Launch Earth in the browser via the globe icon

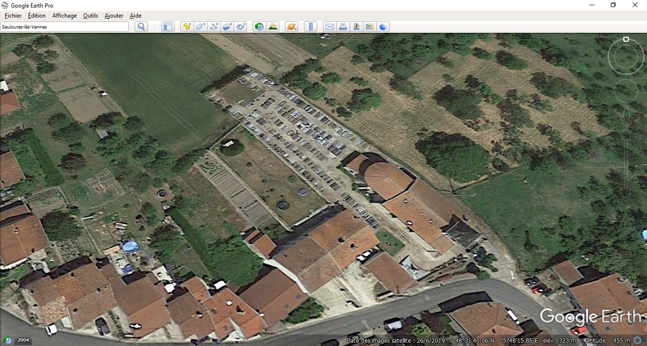coord(383,27)
